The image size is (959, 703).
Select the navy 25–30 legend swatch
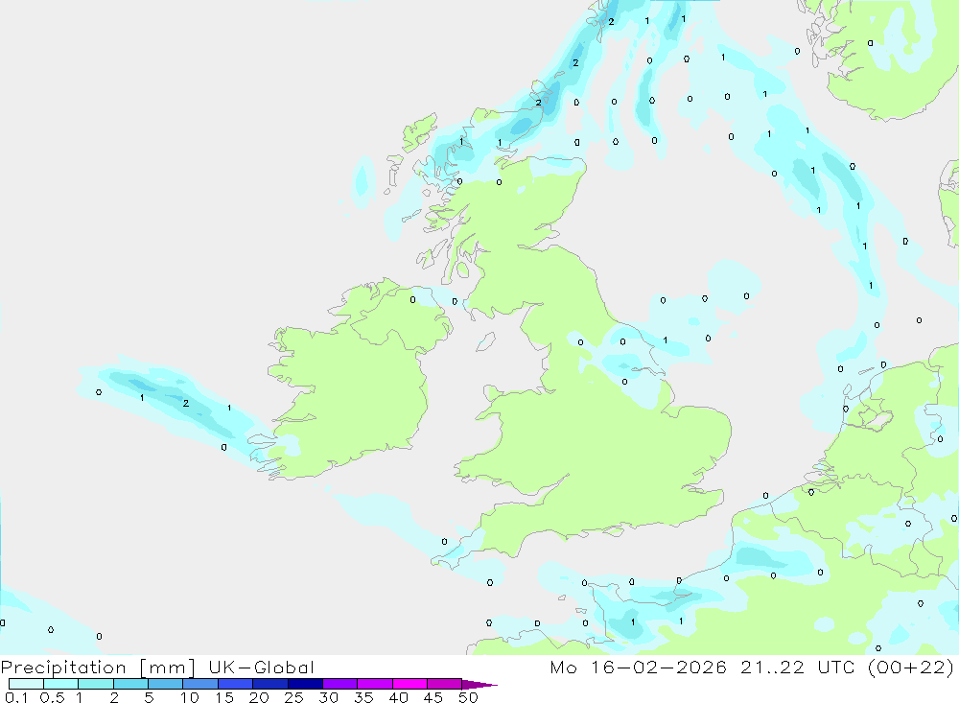tap(305, 684)
